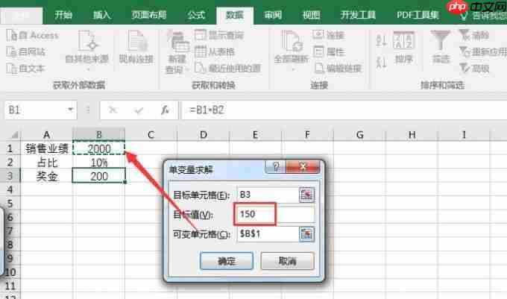
Task: Cancel formula entry with X icon
Action: 113,110
